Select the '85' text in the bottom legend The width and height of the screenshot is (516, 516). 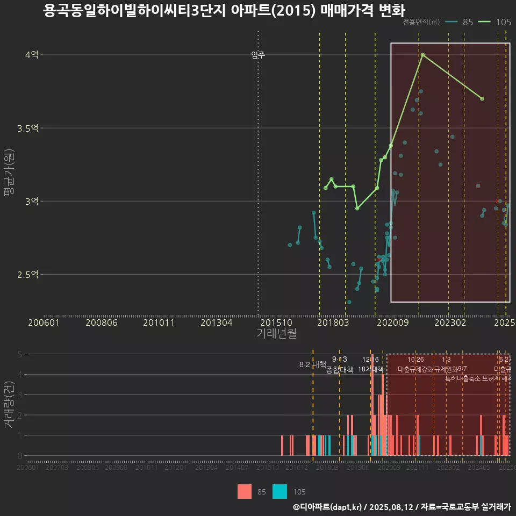pos(262,492)
